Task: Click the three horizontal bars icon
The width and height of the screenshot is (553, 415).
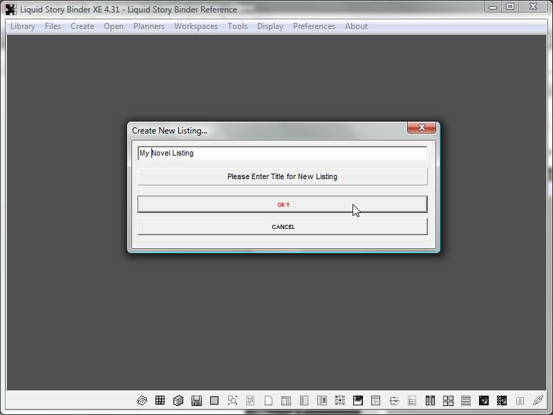Action: tap(466, 400)
